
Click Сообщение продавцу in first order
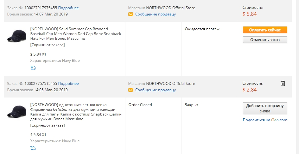156,14
